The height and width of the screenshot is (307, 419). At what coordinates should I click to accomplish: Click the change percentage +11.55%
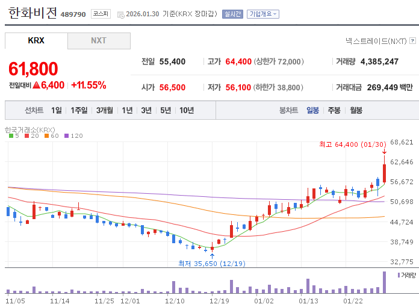[88, 85]
